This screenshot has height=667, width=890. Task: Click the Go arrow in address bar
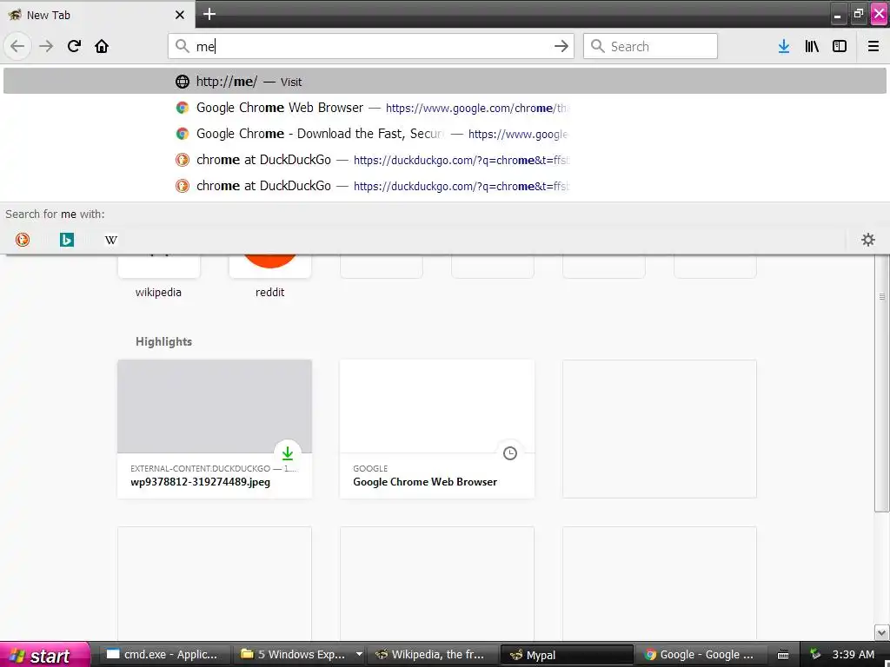coord(561,46)
